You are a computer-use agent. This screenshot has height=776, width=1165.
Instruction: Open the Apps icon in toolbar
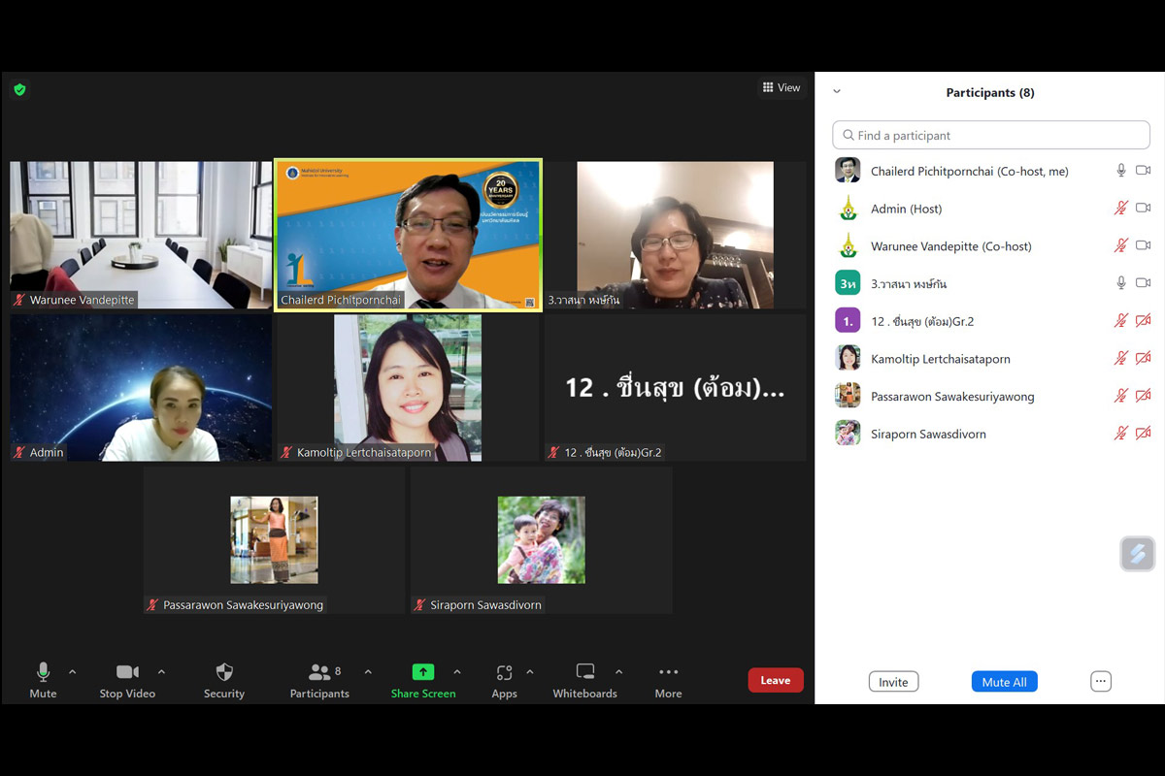pyautogui.click(x=504, y=672)
